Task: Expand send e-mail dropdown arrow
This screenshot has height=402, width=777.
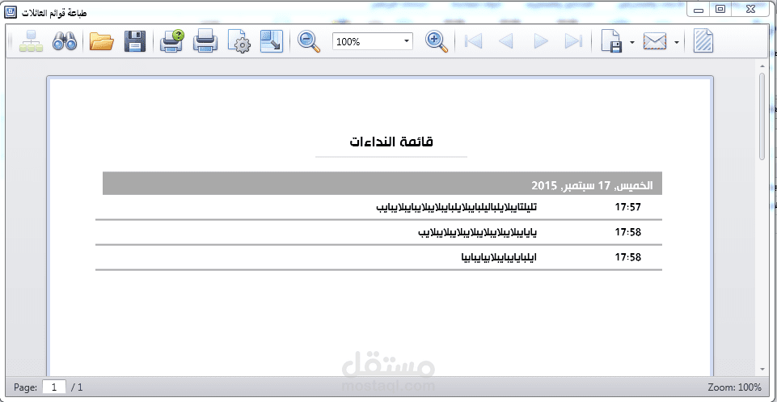Action: click(x=677, y=43)
